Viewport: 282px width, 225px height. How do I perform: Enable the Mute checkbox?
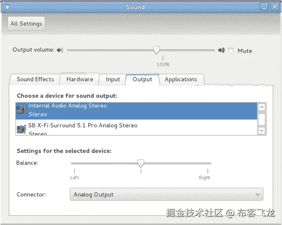[231, 50]
